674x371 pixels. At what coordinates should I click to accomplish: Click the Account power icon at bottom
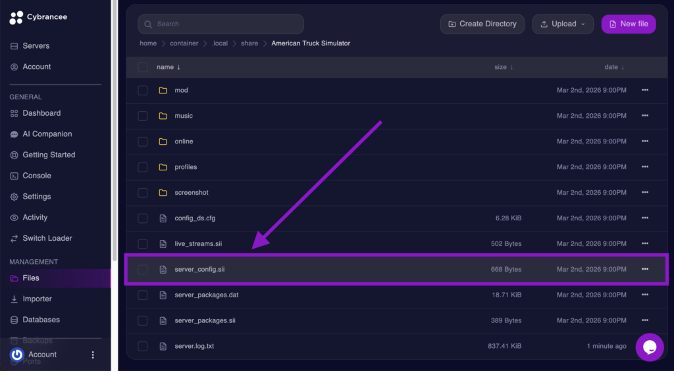click(17, 355)
